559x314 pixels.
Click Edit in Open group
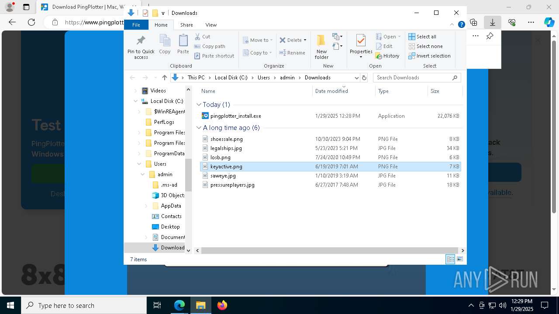click(384, 46)
